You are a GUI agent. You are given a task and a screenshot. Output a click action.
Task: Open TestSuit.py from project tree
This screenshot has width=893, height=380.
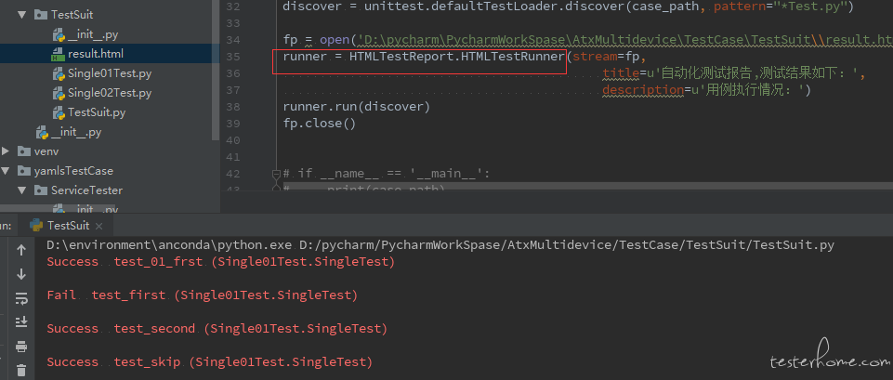pos(97,112)
